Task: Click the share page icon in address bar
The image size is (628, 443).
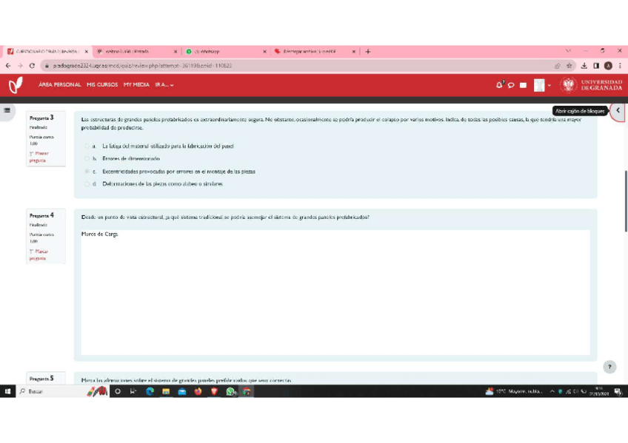Action: point(557,66)
